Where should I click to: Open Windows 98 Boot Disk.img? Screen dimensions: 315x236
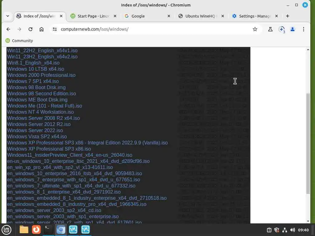[x=36, y=88]
